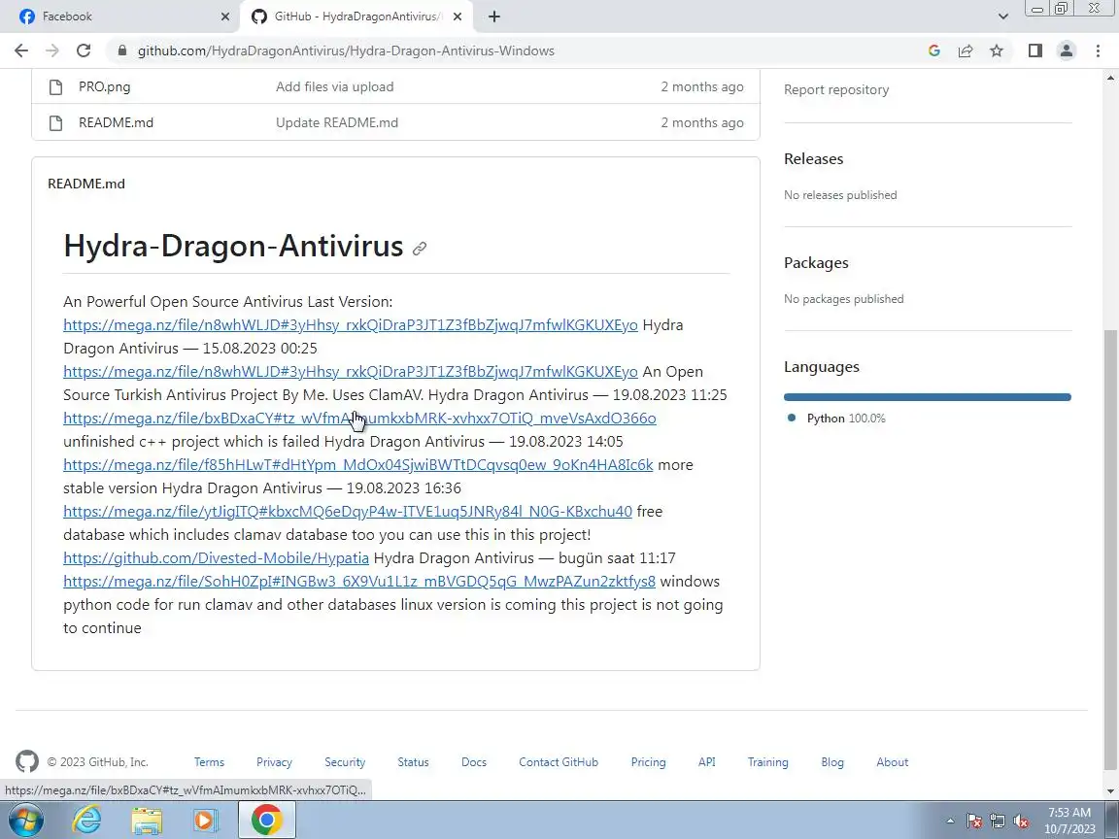Screen dimensions: 1119x839
Task: Open Windows Start button
Action: point(25,821)
